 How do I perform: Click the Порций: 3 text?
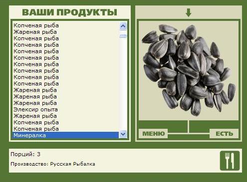[25, 154]
